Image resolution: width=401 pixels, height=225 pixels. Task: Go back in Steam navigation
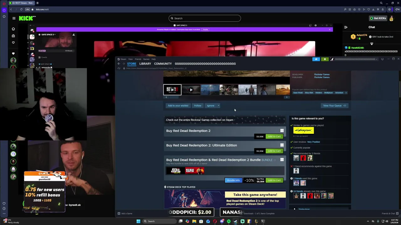pyautogui.click(x=119, y=64)
